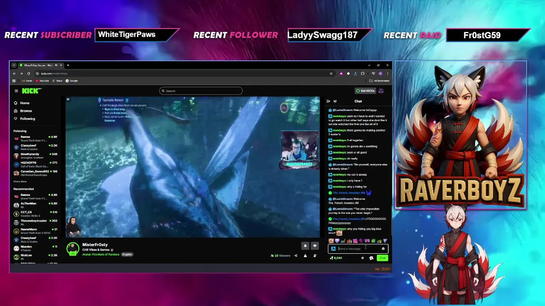
Task: Open the Google bookmark
Action: [x=72, y=81]
